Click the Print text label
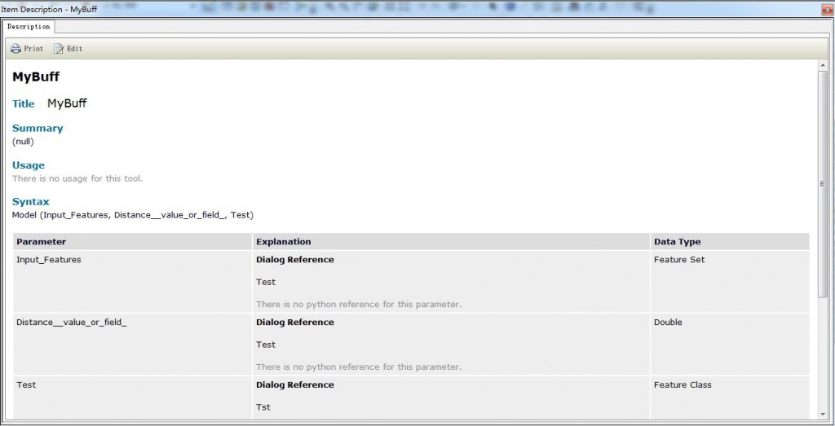Viewport: 835px width, 426px height. tap(33, 49)
